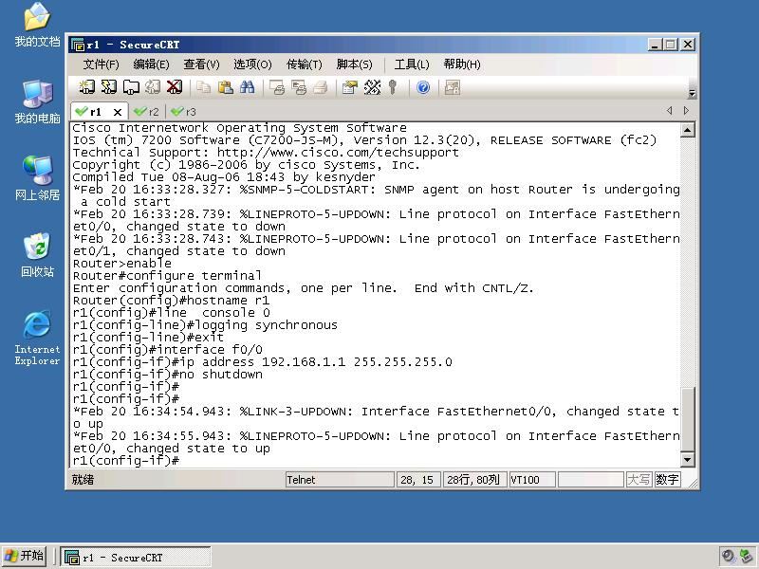Open the 帮助(H) menu
The image size is (759, 569).
click(462, 64)
